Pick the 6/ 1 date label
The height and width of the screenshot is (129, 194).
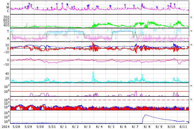pos(63,127)
